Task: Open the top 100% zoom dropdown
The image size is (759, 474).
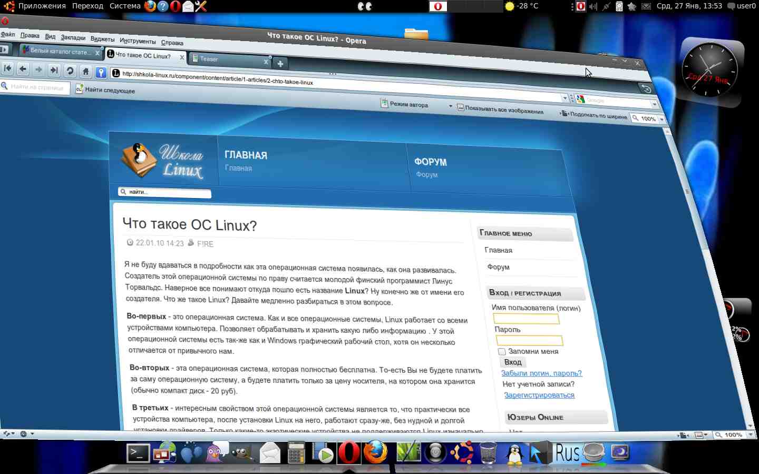Action: (x=661, y=120)
